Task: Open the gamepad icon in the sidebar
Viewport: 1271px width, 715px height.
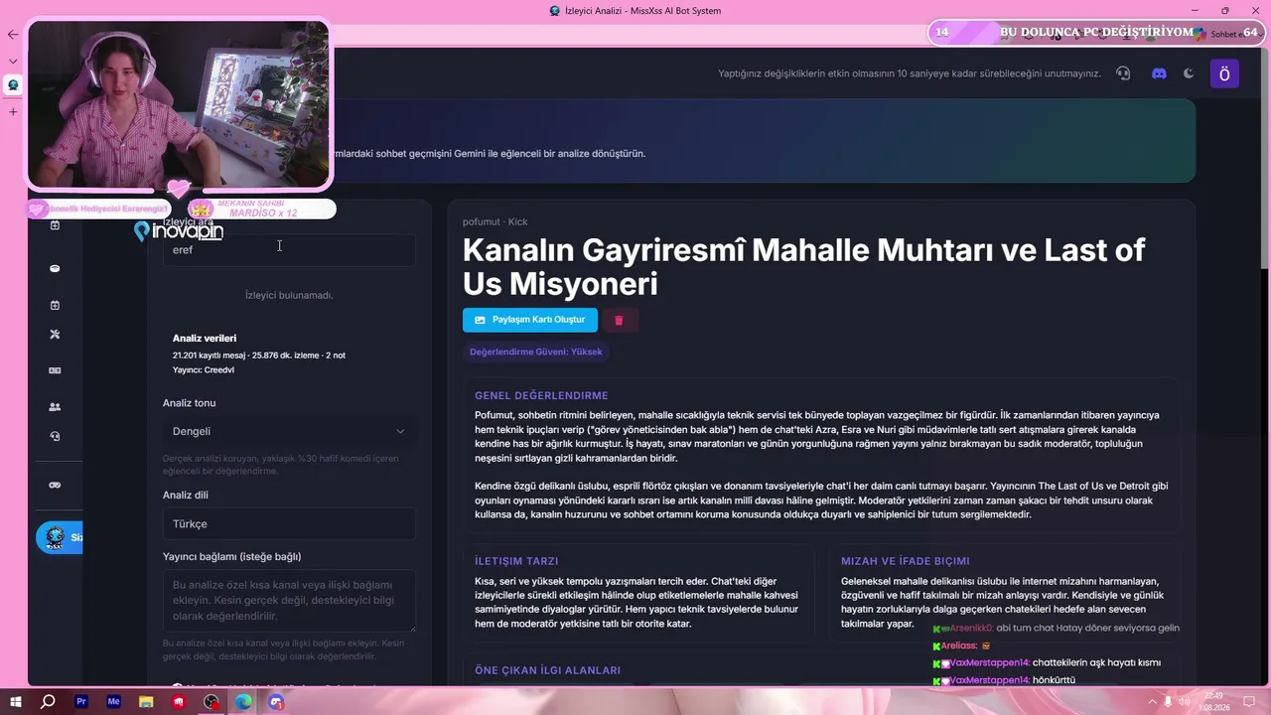Action: (55, 485)
